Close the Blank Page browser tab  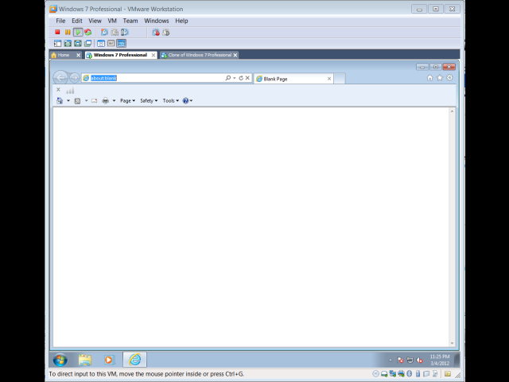coord(329,79)
